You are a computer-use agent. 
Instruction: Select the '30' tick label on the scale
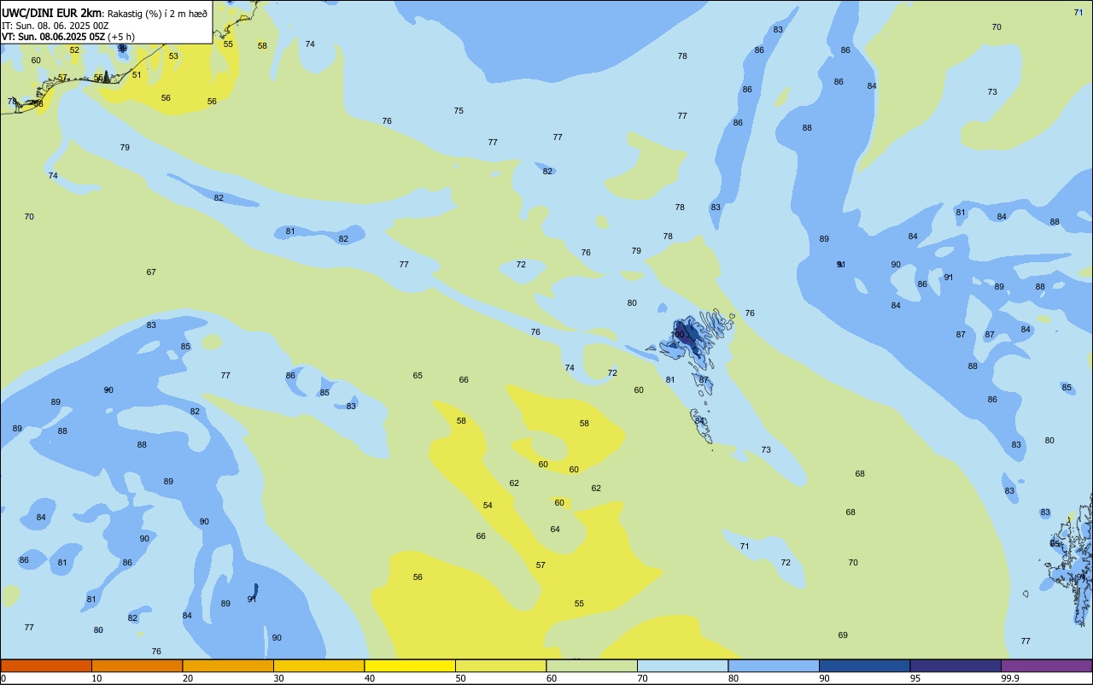tap(279, 678)
